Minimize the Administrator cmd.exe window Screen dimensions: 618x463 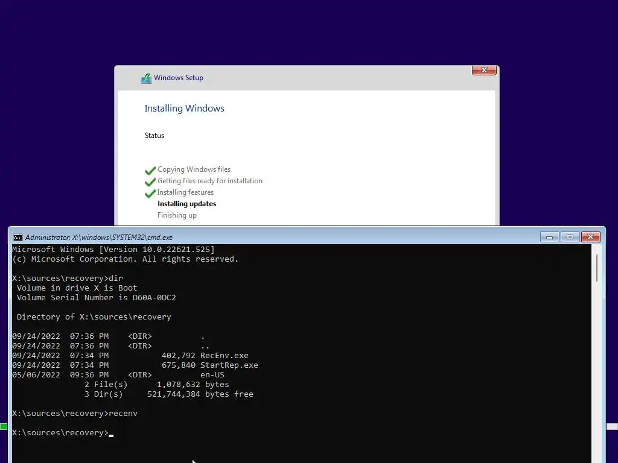[x=549, y=237]
